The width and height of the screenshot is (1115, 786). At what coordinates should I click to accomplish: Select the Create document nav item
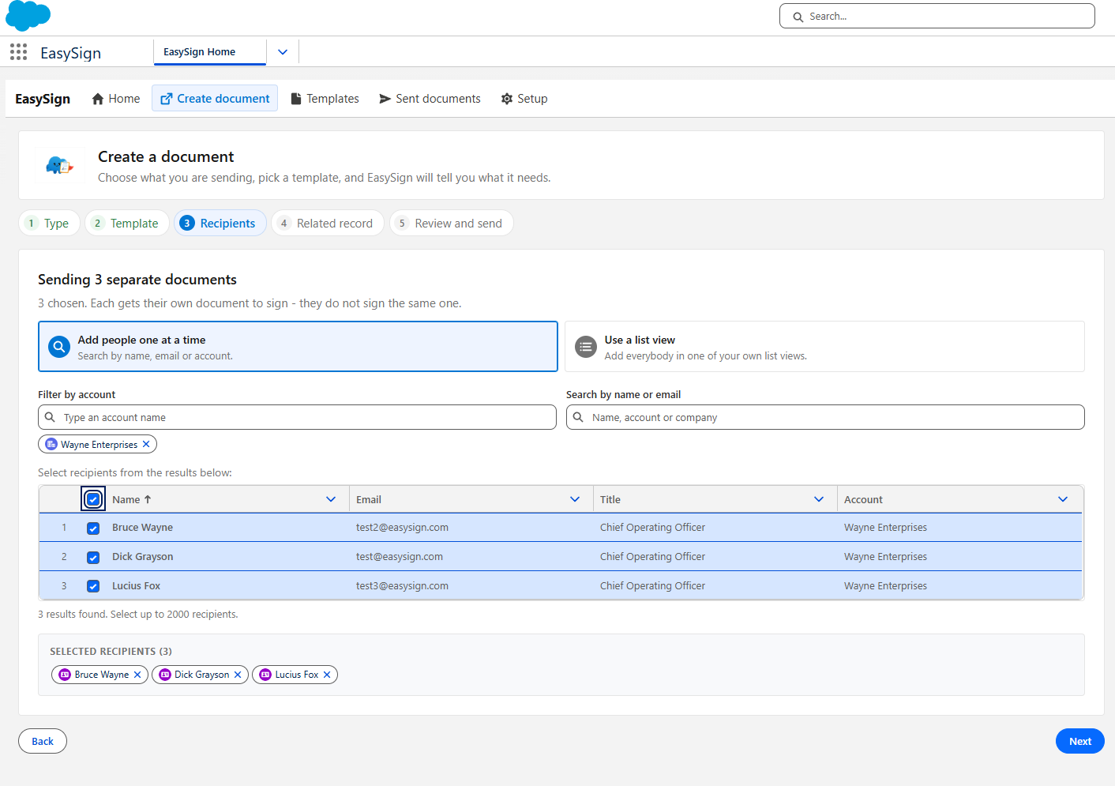[x=215, y=99]
